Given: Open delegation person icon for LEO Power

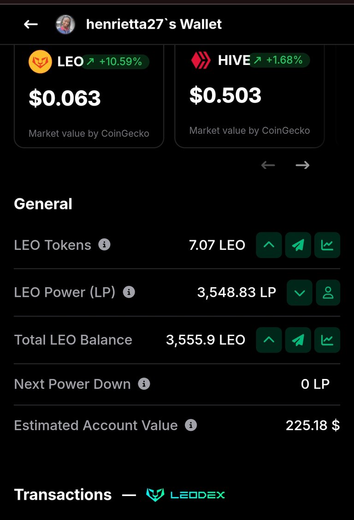Looking at the screenshot, I should point(328,292).
